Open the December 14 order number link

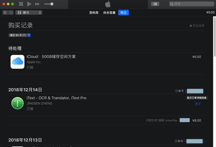pos(194,91)
